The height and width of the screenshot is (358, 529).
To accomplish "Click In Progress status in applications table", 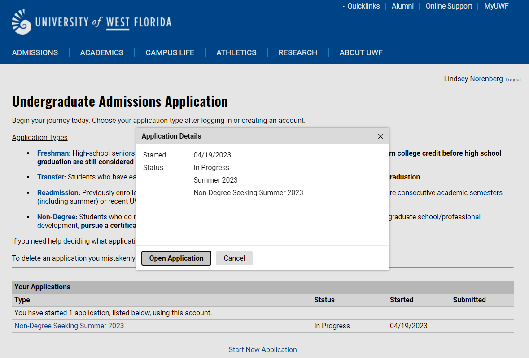I will click(332, 326).
